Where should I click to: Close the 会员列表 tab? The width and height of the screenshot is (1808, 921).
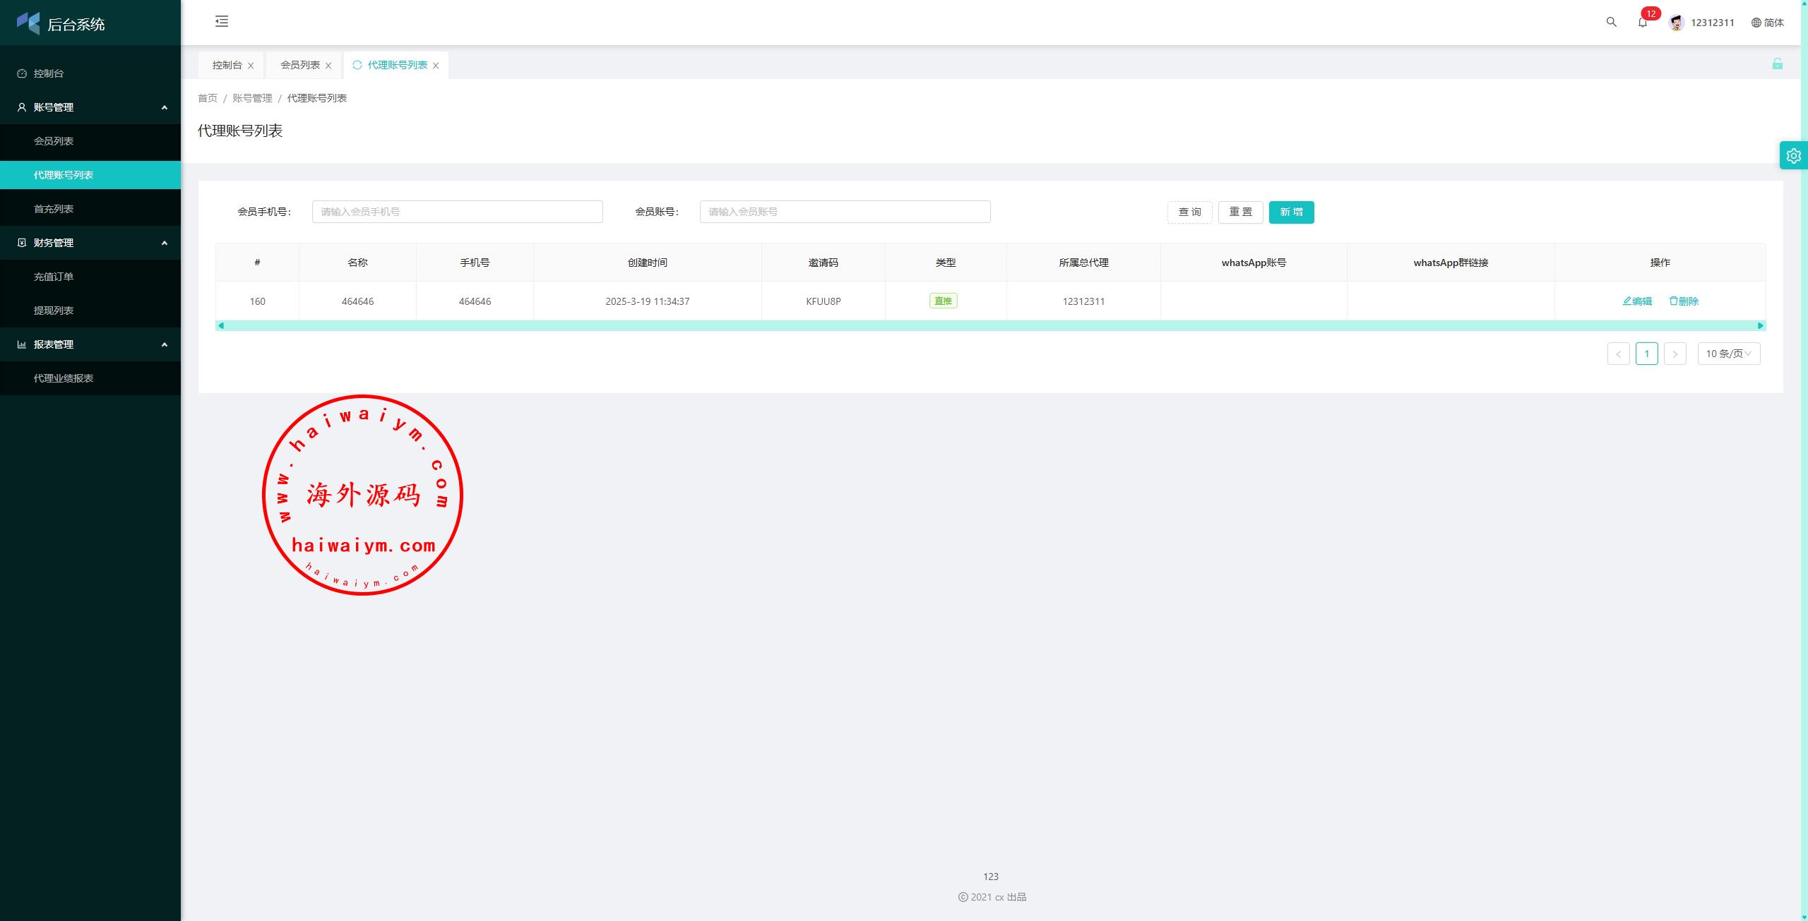328,66
